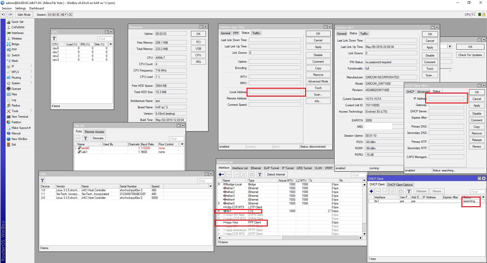This screenshot has height=263, width=487.
Task: Open the Wireless section from sidebar
Action: [x=16, y=39]
